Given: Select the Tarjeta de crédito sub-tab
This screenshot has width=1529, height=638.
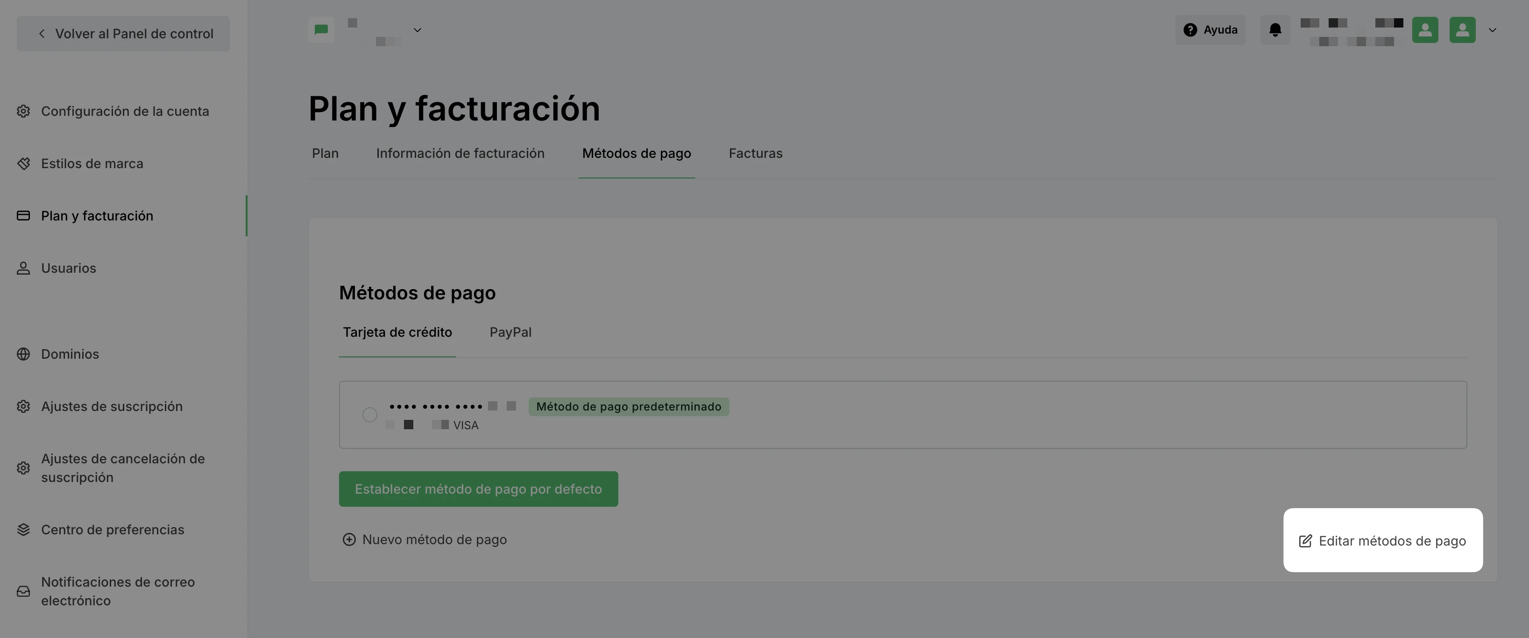Looking at the screenshot, I should (397, 333).
